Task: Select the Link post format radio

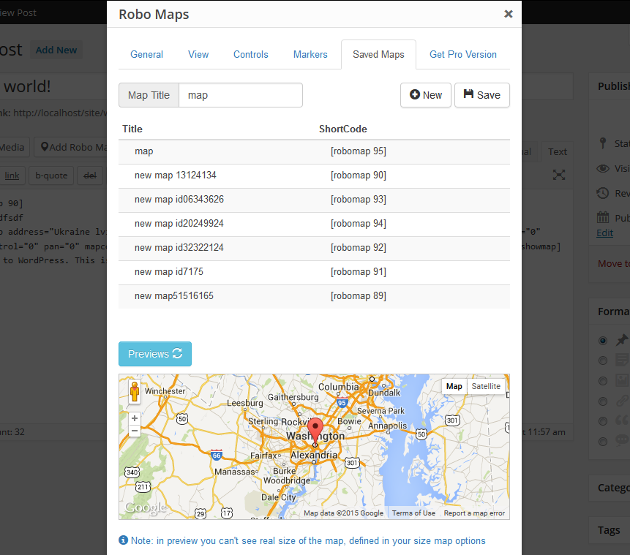Action: [603, 401]
